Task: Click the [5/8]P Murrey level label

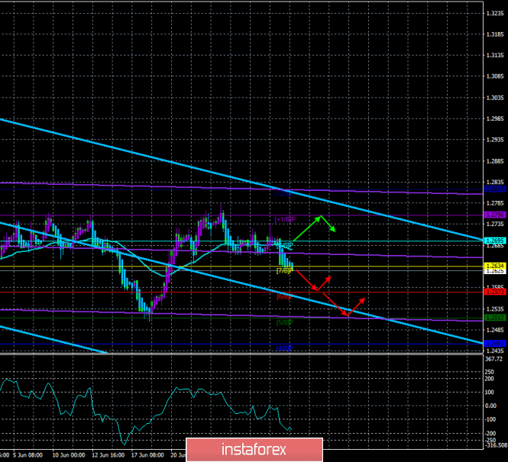Action: tap(285, 322)
